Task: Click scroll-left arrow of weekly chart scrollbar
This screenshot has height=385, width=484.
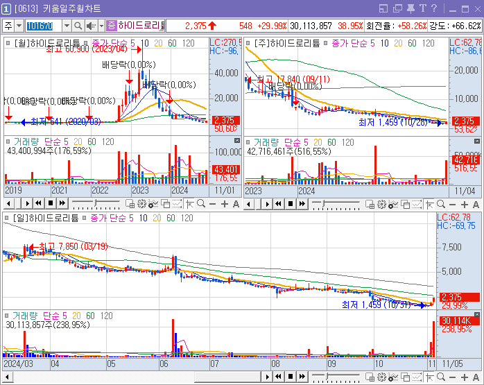Action: [x=248, y=204]
